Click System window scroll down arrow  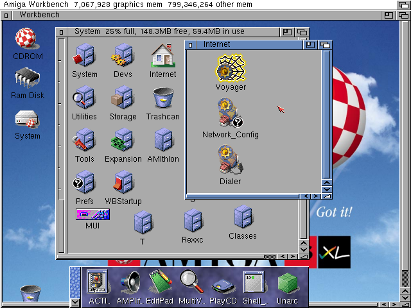pos(304,250)
